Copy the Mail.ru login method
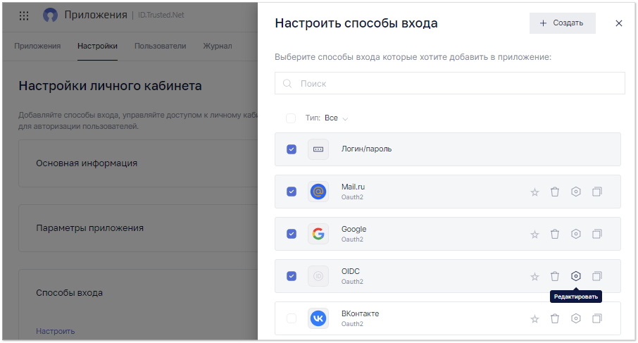 coord(597,192)
